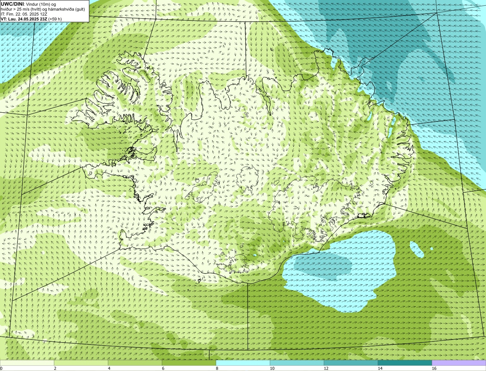
Task: Click the 14–16 m/s dark teal legend swatch
Action: [405, 363]
